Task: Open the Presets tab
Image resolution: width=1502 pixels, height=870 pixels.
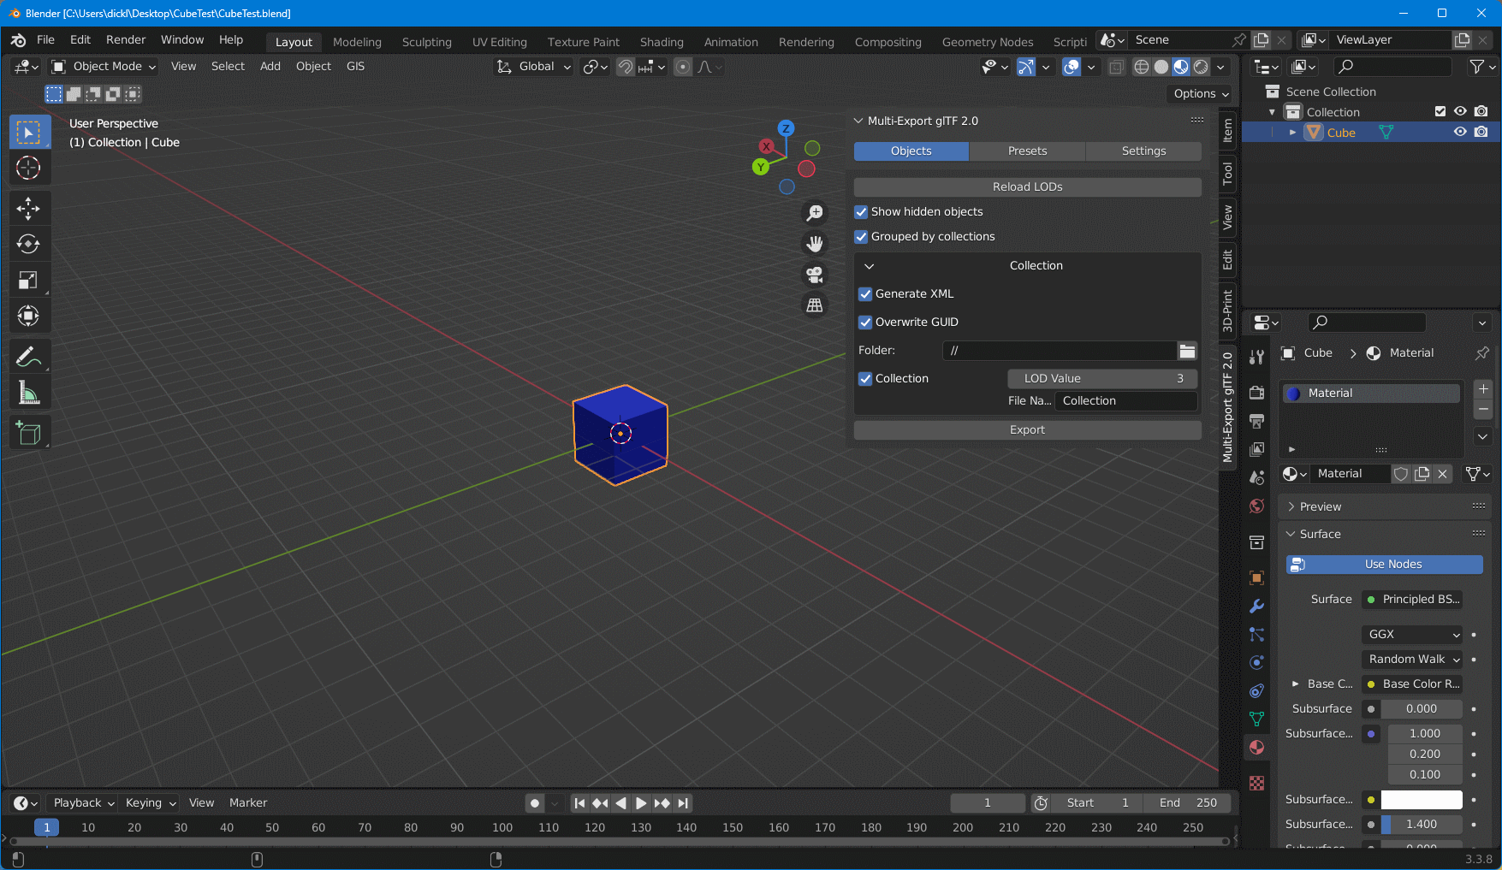Action: [x=1027, y=151]
